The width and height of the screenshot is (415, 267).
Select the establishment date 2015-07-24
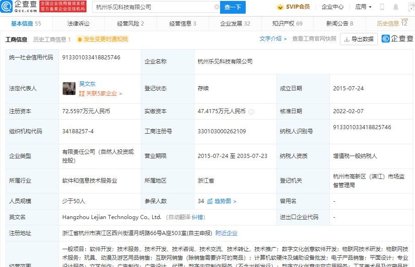click(x=348, y=89)
